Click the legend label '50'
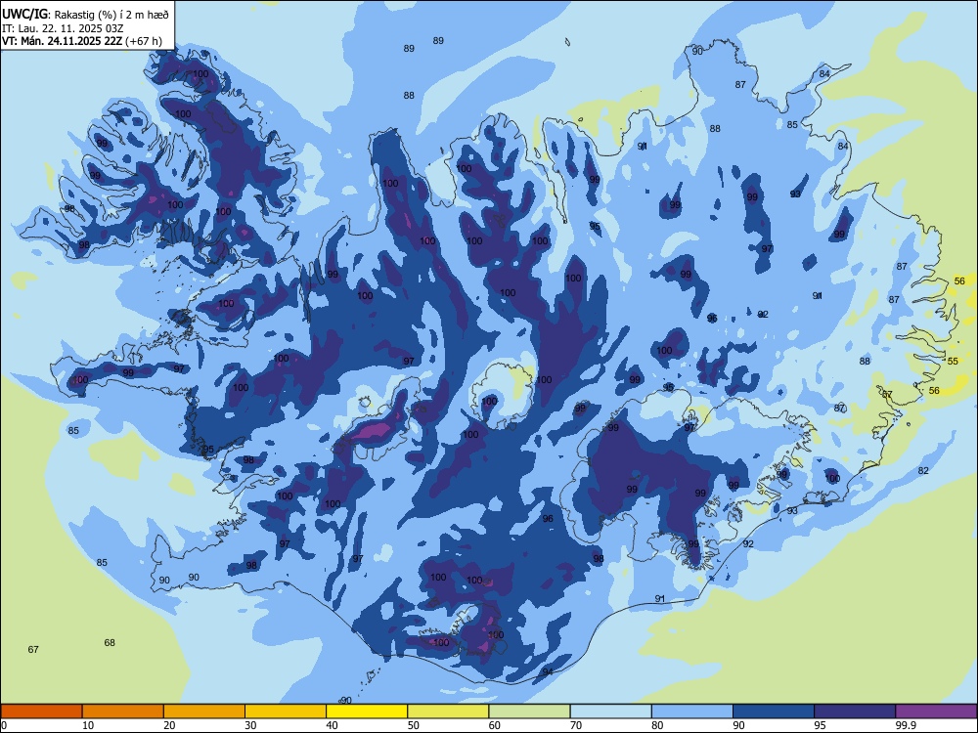 tap(413, 725)
